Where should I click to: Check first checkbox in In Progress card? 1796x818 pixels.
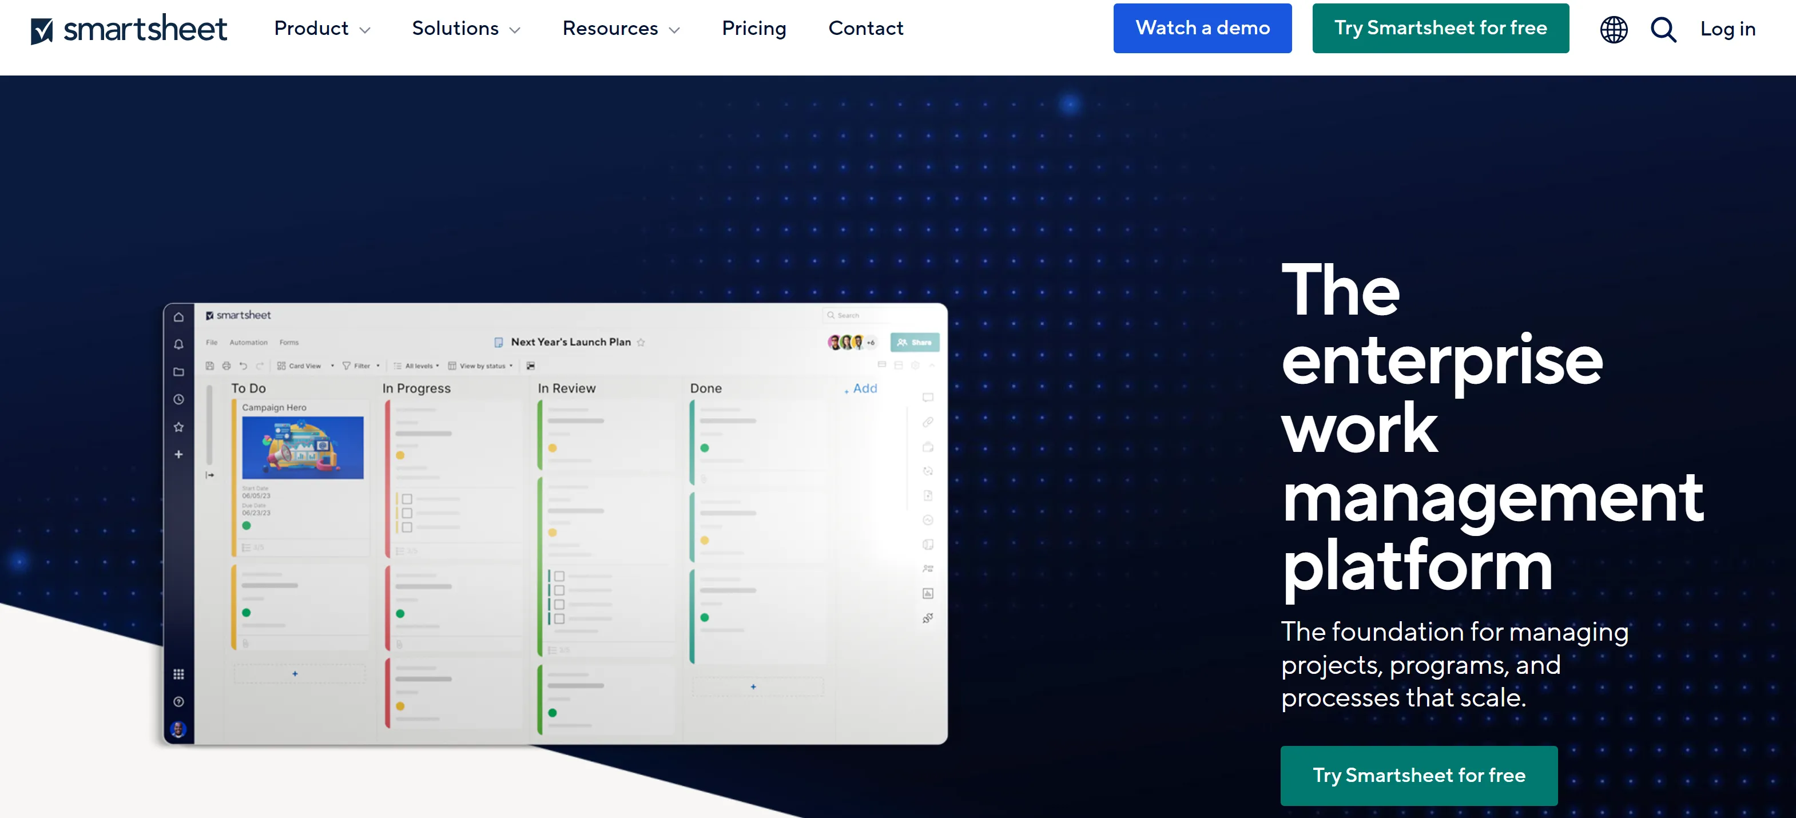tap(407, 499)
